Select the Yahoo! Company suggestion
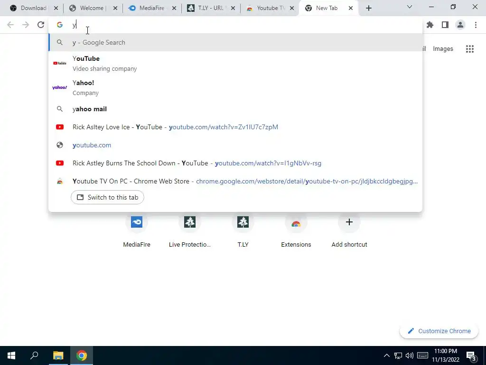This screenshot has height=365, width=486. (235, 87)
